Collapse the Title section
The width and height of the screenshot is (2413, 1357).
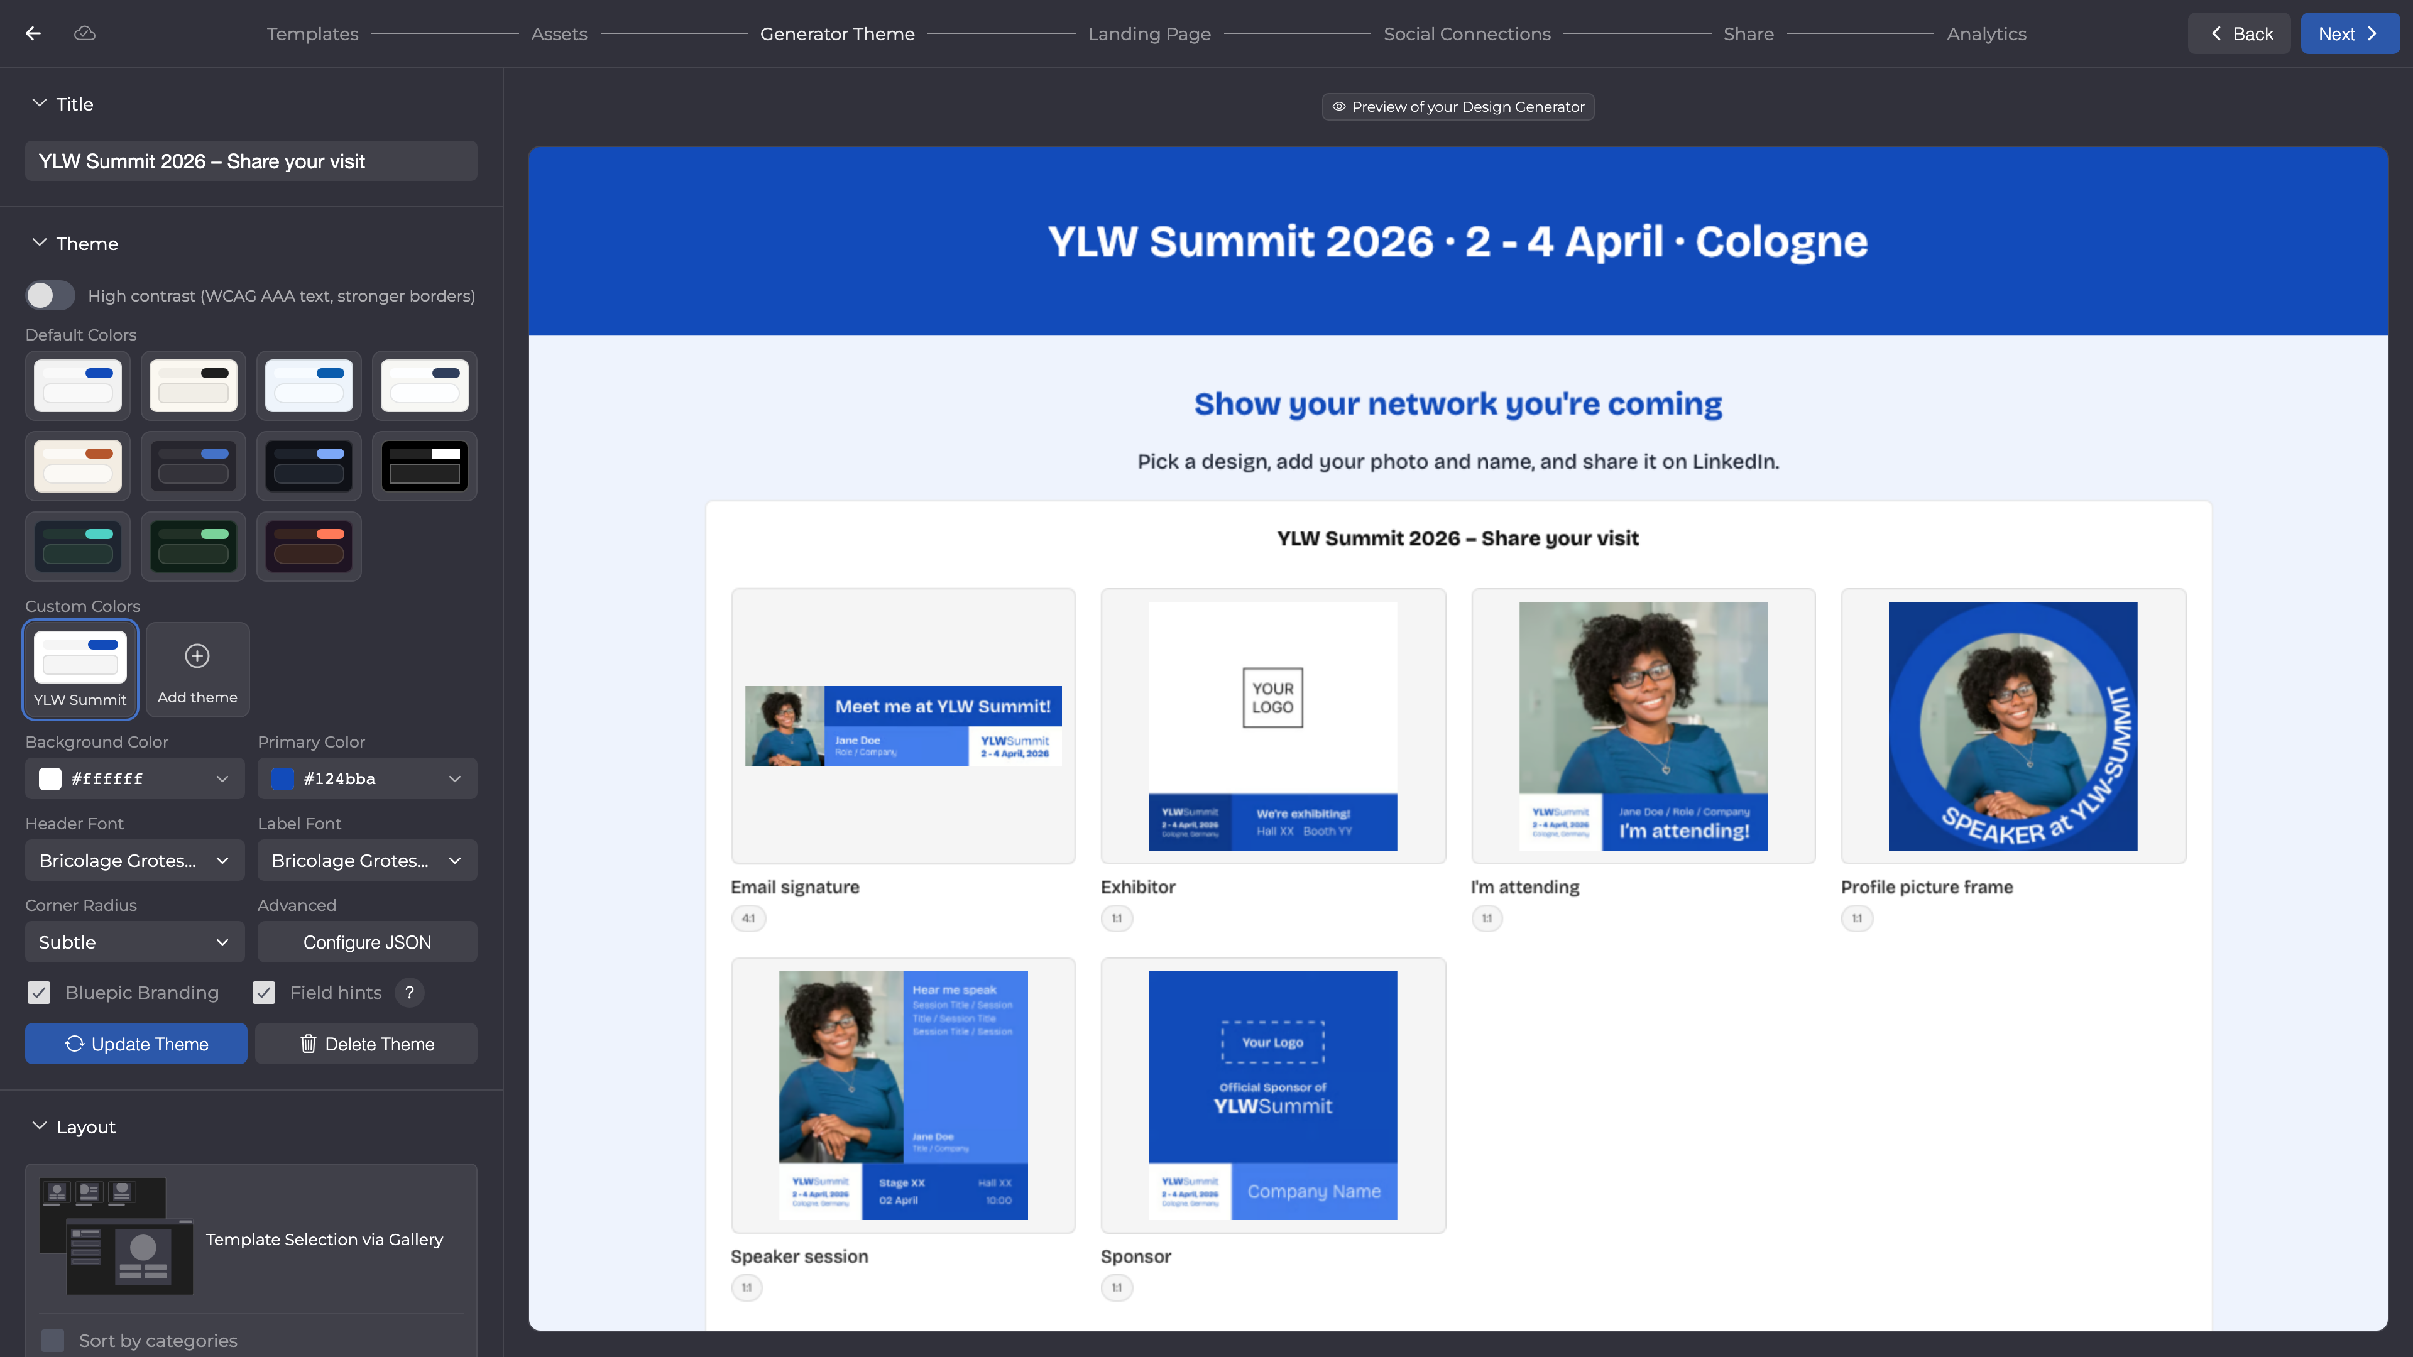coord(40,104)
